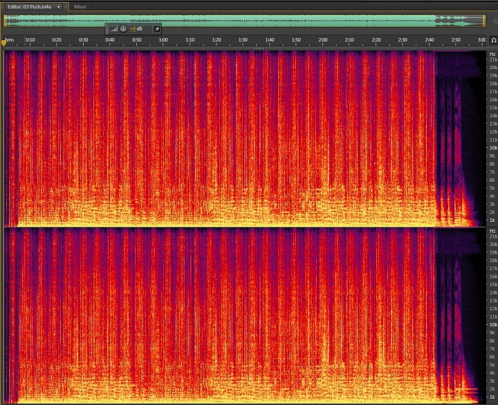Pin the volume HUD with the pushpin icon
498x405 pixels.
coord(157,29)
